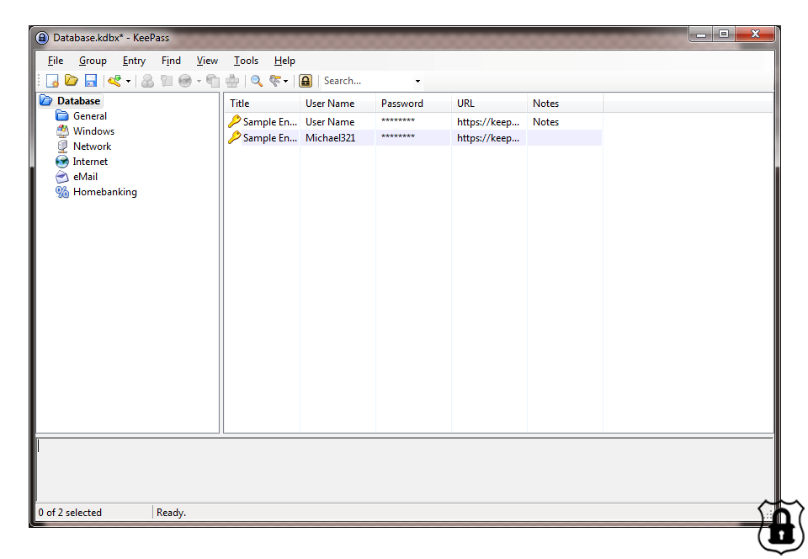Click the Copy User Name icon
The image size is (808, 559).
[x=147, y=81]
